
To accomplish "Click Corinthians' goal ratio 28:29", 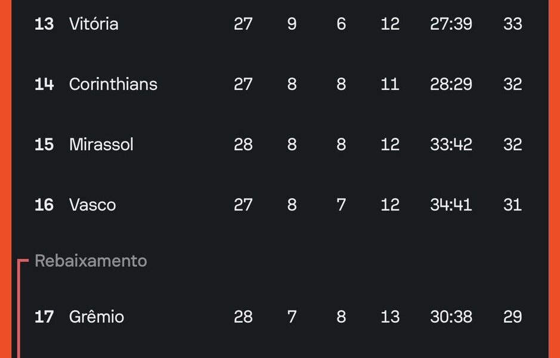I will [x=451, y=84].
